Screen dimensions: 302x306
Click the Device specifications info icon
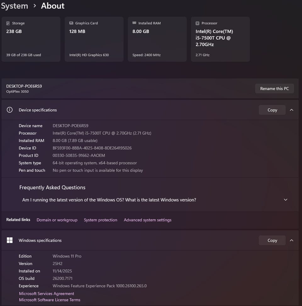pyautogui.click(x=10, y=110)
